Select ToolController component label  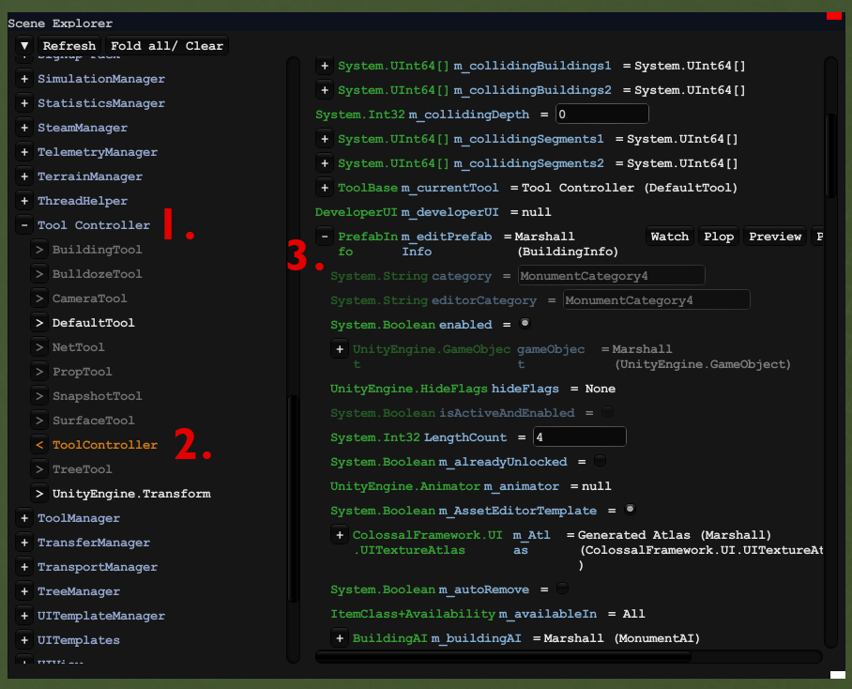[105, 445]
